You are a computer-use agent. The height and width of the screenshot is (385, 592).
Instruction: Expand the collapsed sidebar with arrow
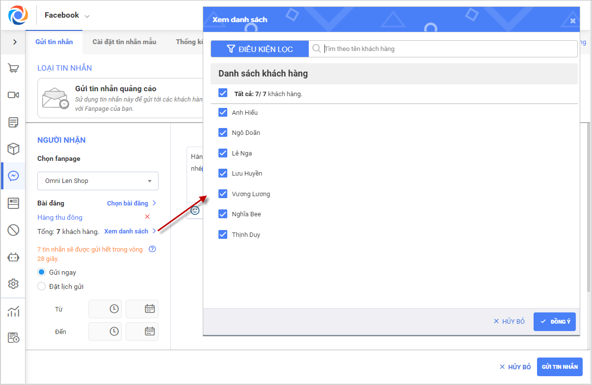click(15, 42)
